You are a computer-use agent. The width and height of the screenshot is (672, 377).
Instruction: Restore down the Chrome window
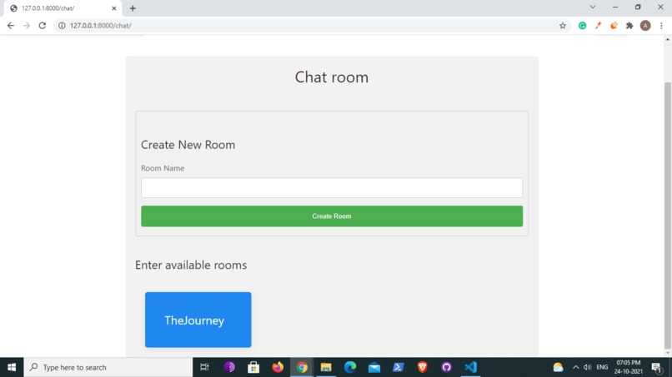pyautogui.click(x=638, y=7)
